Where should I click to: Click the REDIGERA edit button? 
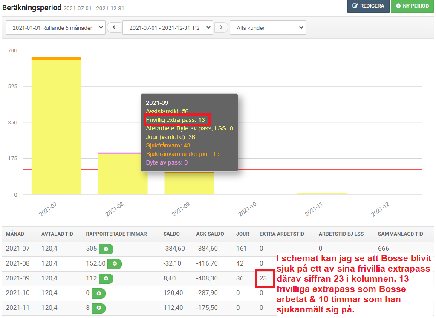click(368, 6)
